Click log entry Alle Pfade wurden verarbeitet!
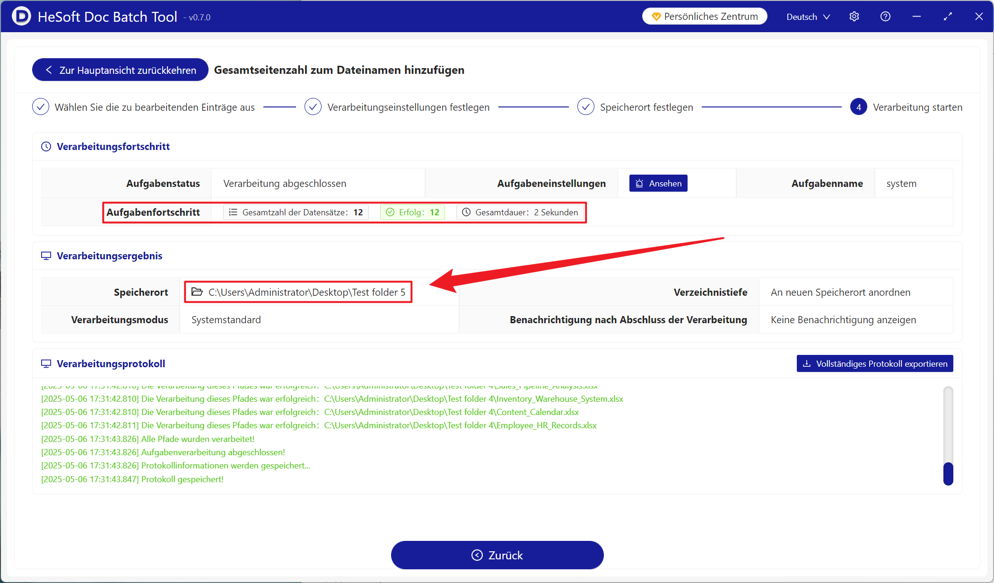The width and height of the screenshot is (994, 583). (148, 439)
